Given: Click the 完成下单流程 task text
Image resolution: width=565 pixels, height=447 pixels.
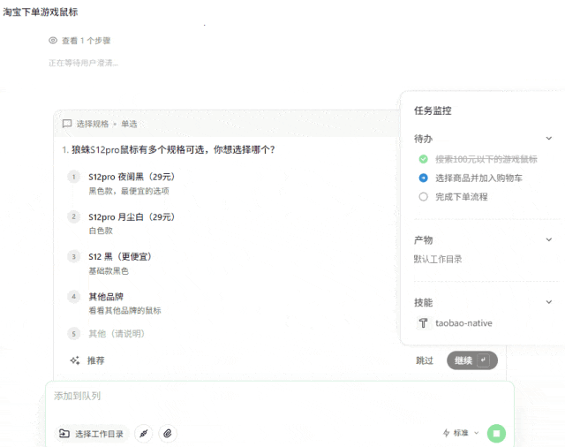Looking at the screenshot, I should coord(461,197).
